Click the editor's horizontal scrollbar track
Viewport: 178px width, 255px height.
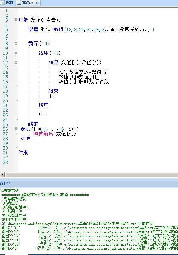coord(91,175)
